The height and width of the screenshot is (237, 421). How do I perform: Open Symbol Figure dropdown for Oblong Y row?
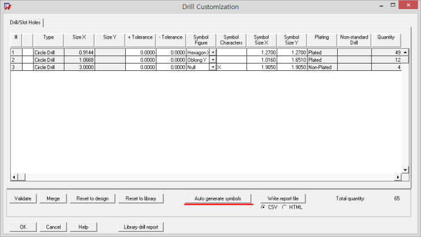(x=212, y=60)
